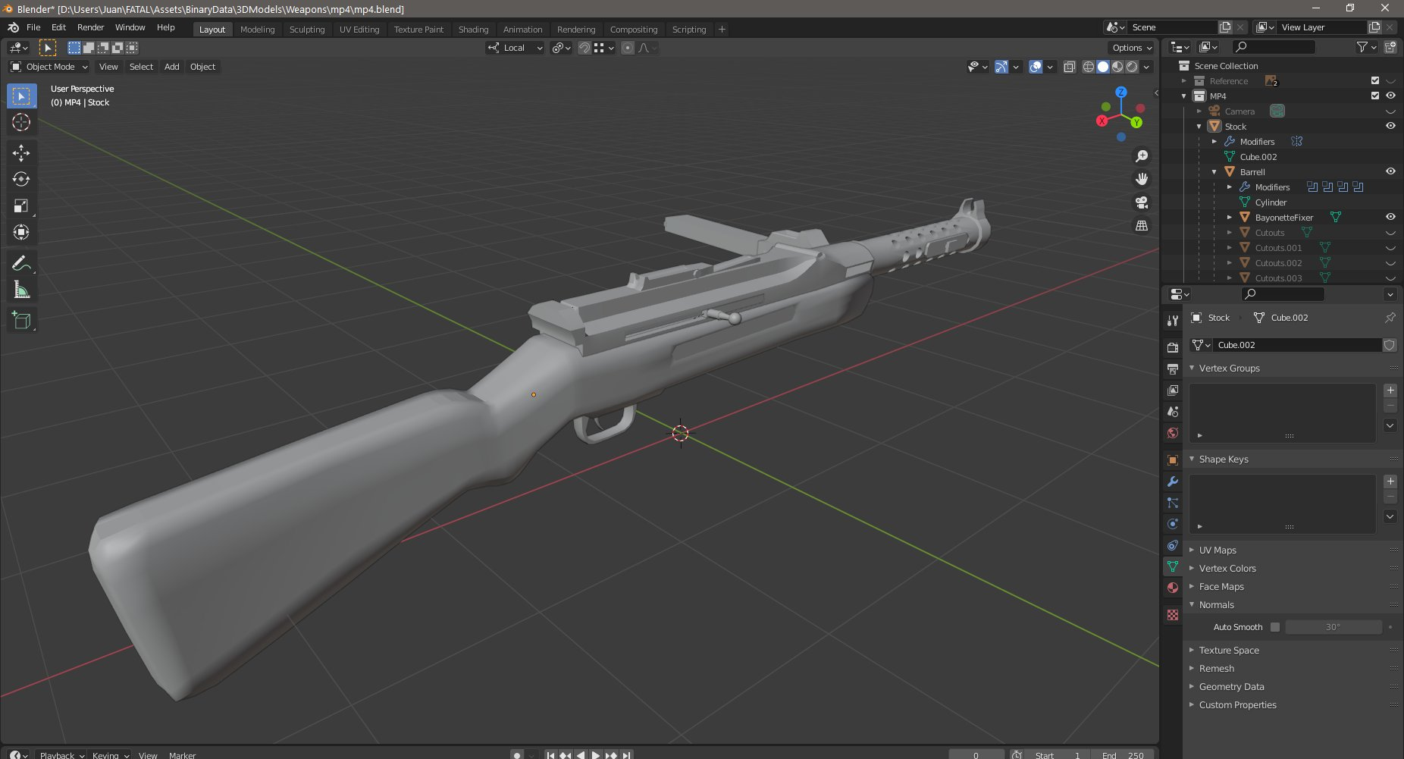Enable the Auto Smooth checkbox

pyautogui.click(x=1275, y=627)
